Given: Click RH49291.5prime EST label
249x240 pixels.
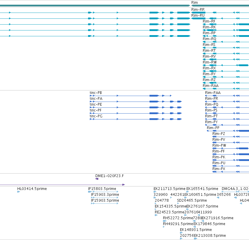Looking at the screenshot, I should pyautogui.click(x=178, y=224).
